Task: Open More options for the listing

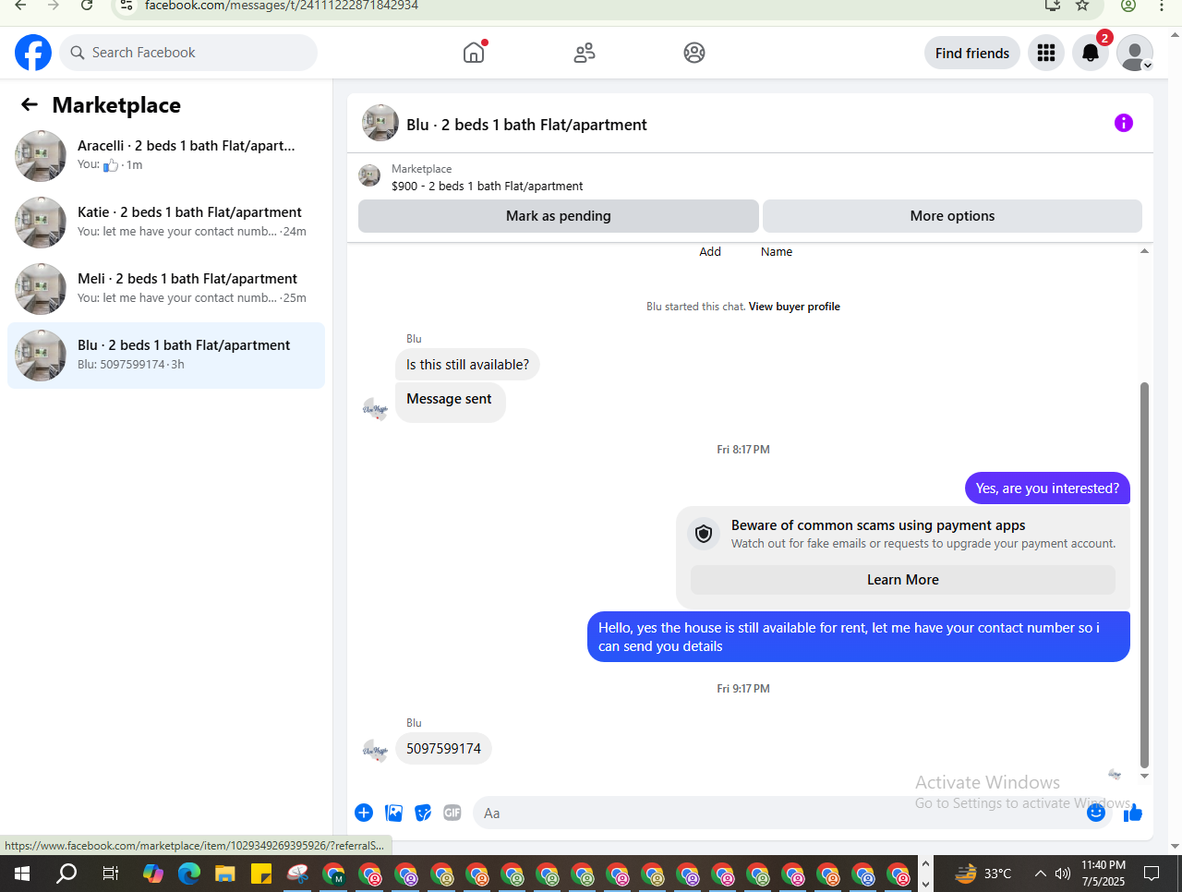Action: point(952,216)
